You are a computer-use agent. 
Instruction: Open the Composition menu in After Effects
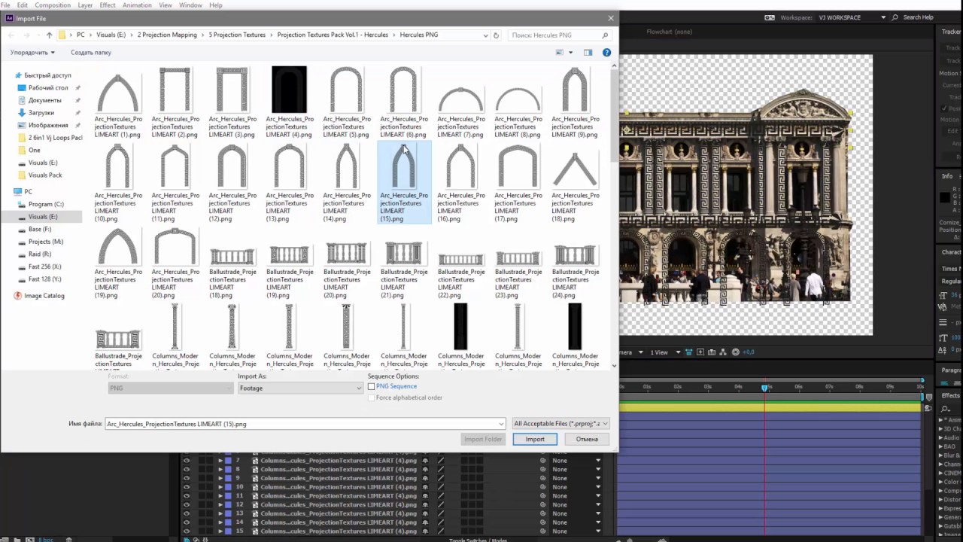(x=53, y=5)
